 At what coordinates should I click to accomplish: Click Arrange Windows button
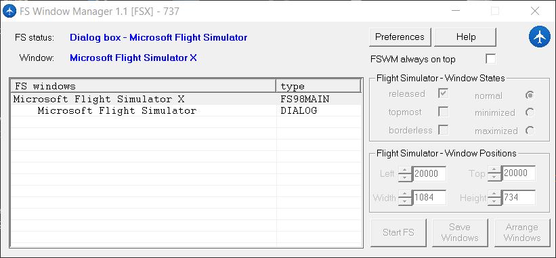[521, 232]
